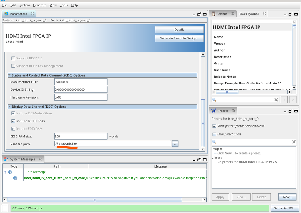Detach the Parameters panel with pop-out icon
The height and width of the screenshot is (213, 301).
click(199, 14)
